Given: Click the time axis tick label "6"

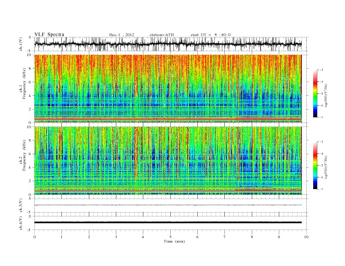Looking at the screenshot, I should [x=197, y=237].
